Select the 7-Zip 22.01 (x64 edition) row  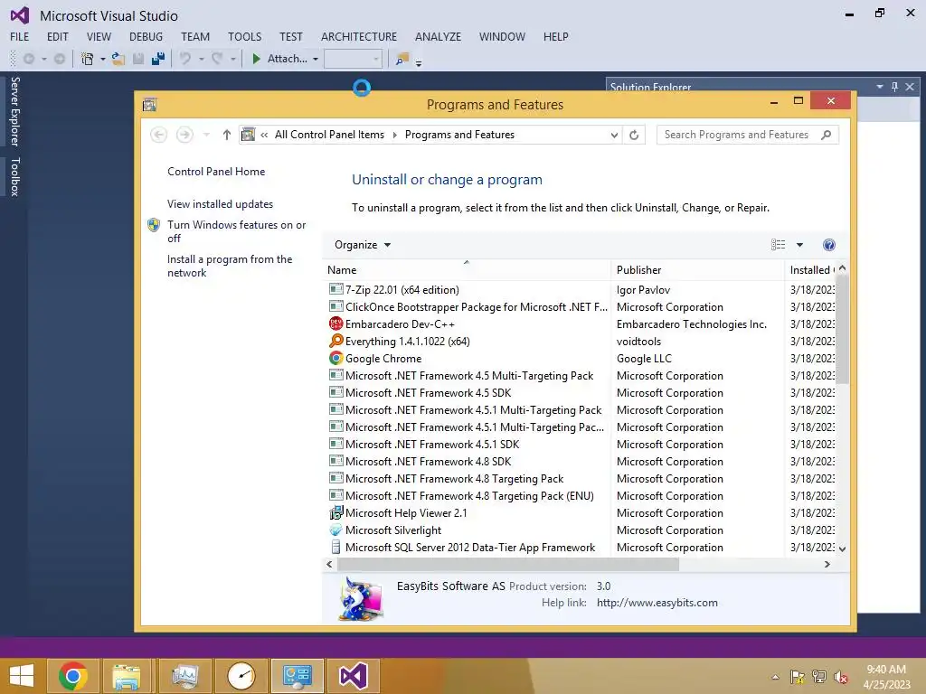(x=581, y=289)
